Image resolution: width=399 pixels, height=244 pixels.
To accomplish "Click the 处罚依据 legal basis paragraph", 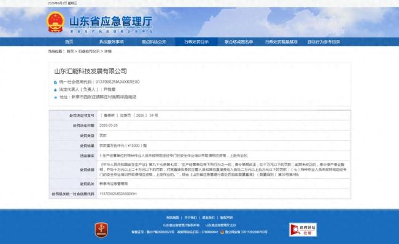I will [x=223, y=170].
